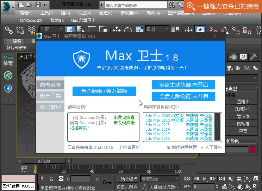Open the Motion panel wheel icon
This screenshot has height=191, width=262.
[x=233, y=57]
